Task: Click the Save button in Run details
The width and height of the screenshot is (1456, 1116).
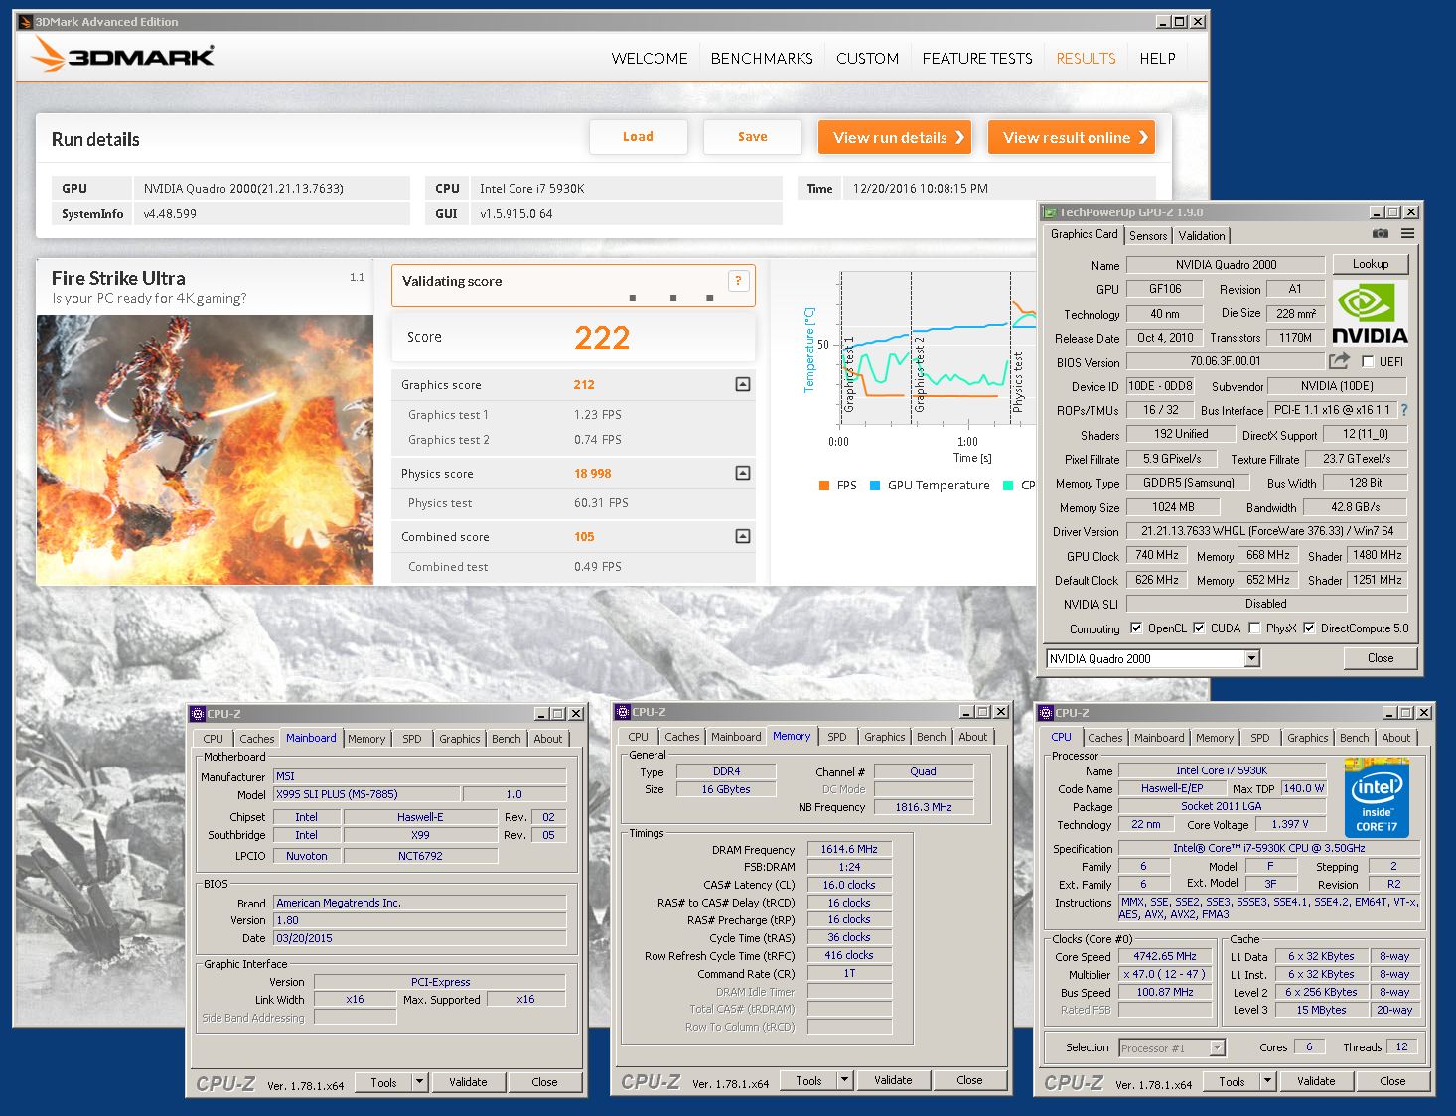Action: (x=752, y=137)
